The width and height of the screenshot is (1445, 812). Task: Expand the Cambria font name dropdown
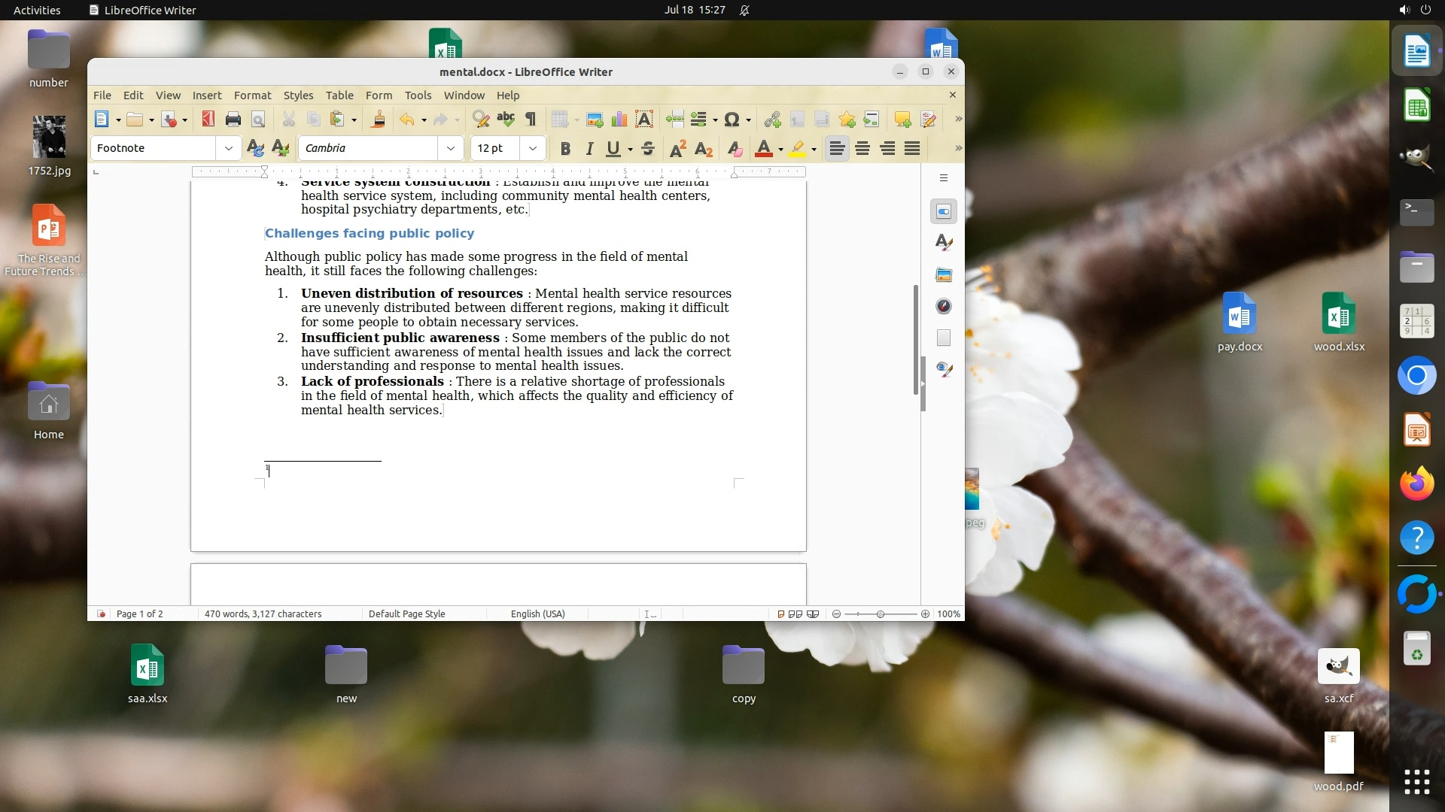coord(450,149)
